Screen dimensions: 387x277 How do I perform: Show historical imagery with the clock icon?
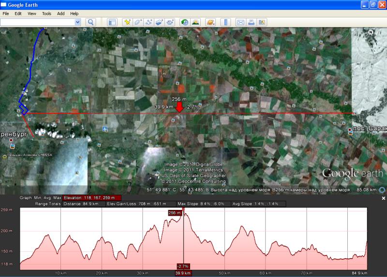[185, 22]
